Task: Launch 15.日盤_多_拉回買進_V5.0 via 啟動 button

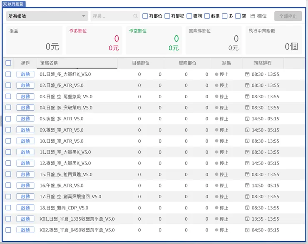Action: tap(25, 174)
